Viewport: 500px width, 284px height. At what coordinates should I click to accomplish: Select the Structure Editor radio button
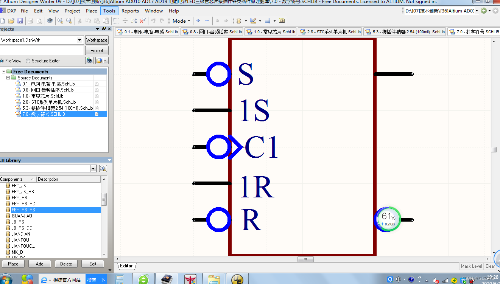pos(28,61)
